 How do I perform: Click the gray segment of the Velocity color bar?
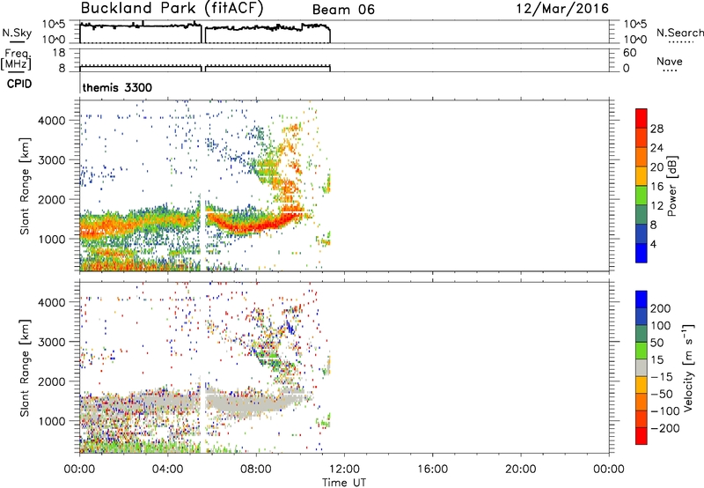(x=642, y=367)
